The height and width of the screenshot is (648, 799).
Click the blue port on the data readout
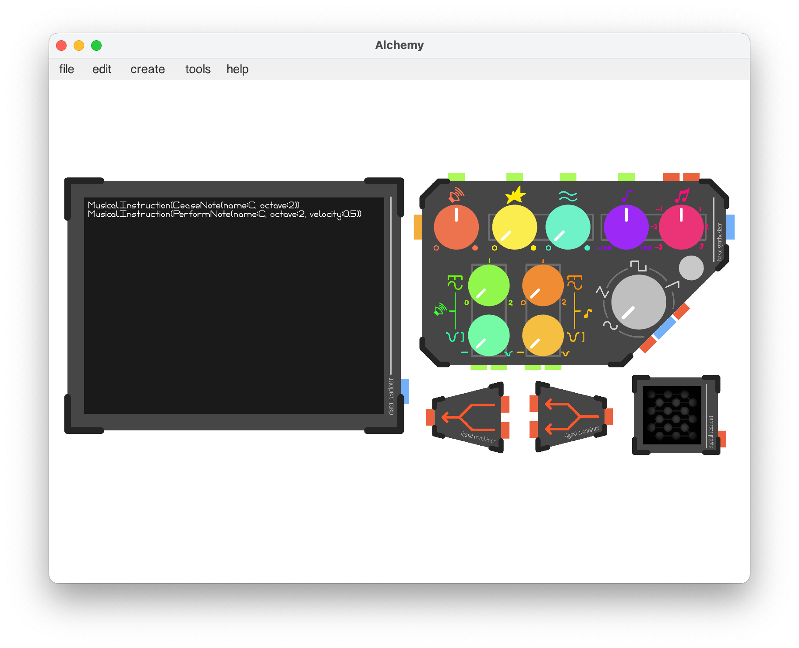[x=405, y=391]
